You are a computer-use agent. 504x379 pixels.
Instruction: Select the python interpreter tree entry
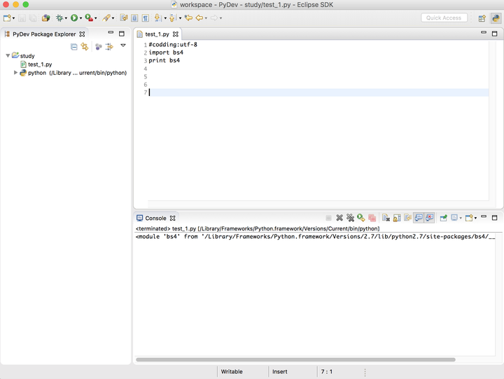coord(73,73)
